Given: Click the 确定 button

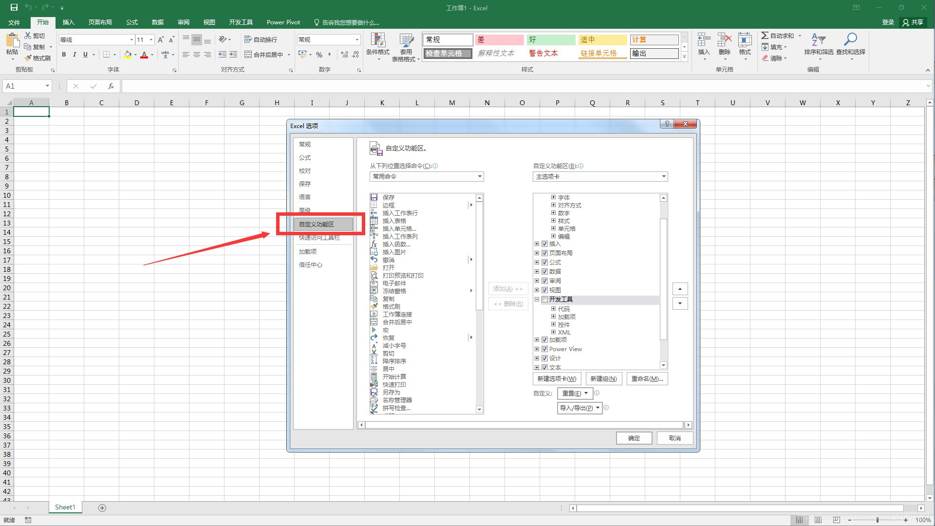Looking at the screenshot, I should (634, 438).
